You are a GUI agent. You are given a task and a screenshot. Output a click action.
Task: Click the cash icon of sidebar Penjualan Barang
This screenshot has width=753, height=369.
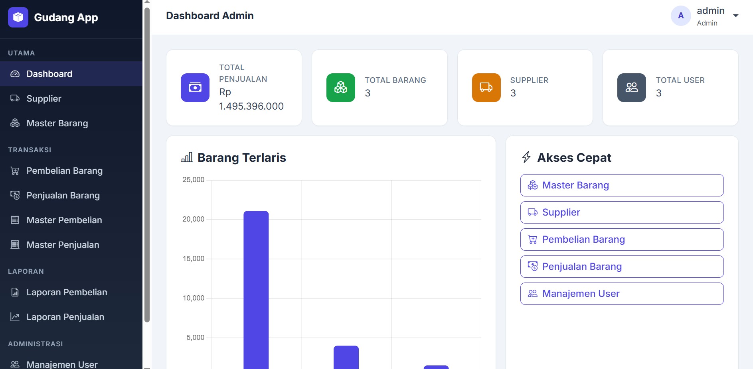tap(15, 195)
